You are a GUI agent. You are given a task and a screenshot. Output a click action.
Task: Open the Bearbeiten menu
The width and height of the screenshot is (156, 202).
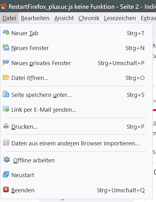[x=35, y=18]
